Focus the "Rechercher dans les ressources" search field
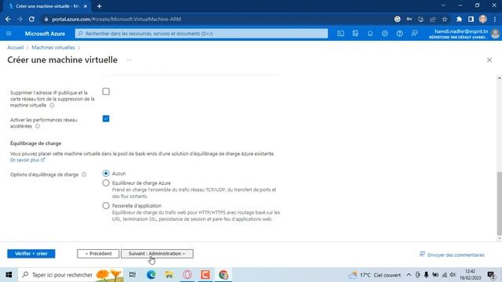The height and width of the screenshot is (282, 502). pyautogui.click(x=202, y=34)
